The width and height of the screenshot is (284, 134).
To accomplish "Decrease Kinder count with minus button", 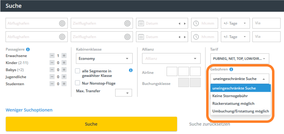I will click(x=52, y=62).
